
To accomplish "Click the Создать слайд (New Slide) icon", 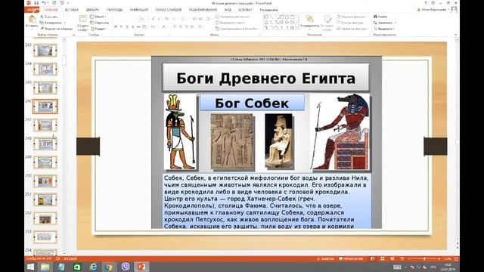I will (x=82, y=19).
